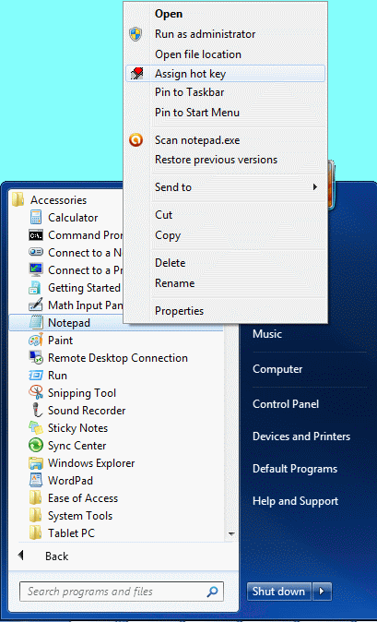
Task: Click the Snipping Tool scissors icon
Action: pyautogui.click(x=36, y=393)
